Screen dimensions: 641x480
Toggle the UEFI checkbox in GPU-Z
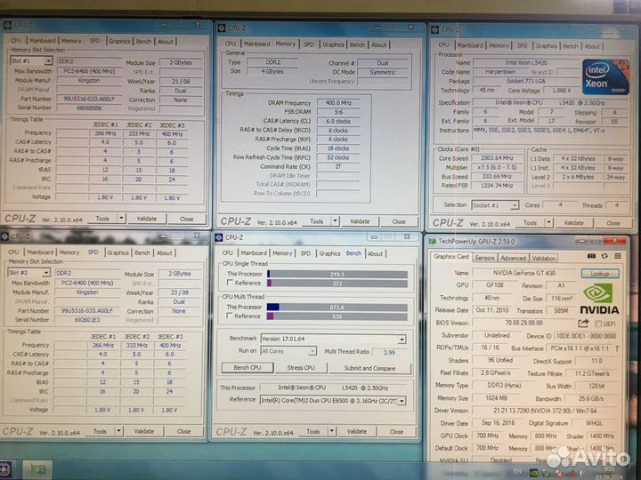coord(598,324)
